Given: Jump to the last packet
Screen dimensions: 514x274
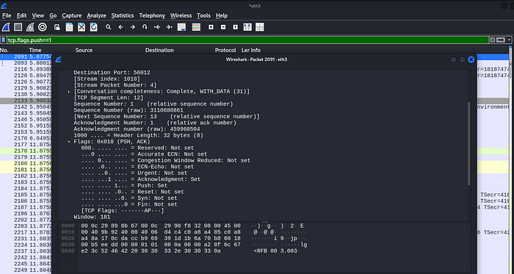Looking at the screenshot, I should tap(169, 27).
